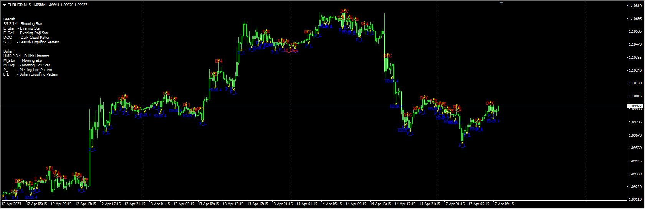Click time axis label '12 Apr 21:15'
Screen dimensions: 645x209
(x=135, y=204)
